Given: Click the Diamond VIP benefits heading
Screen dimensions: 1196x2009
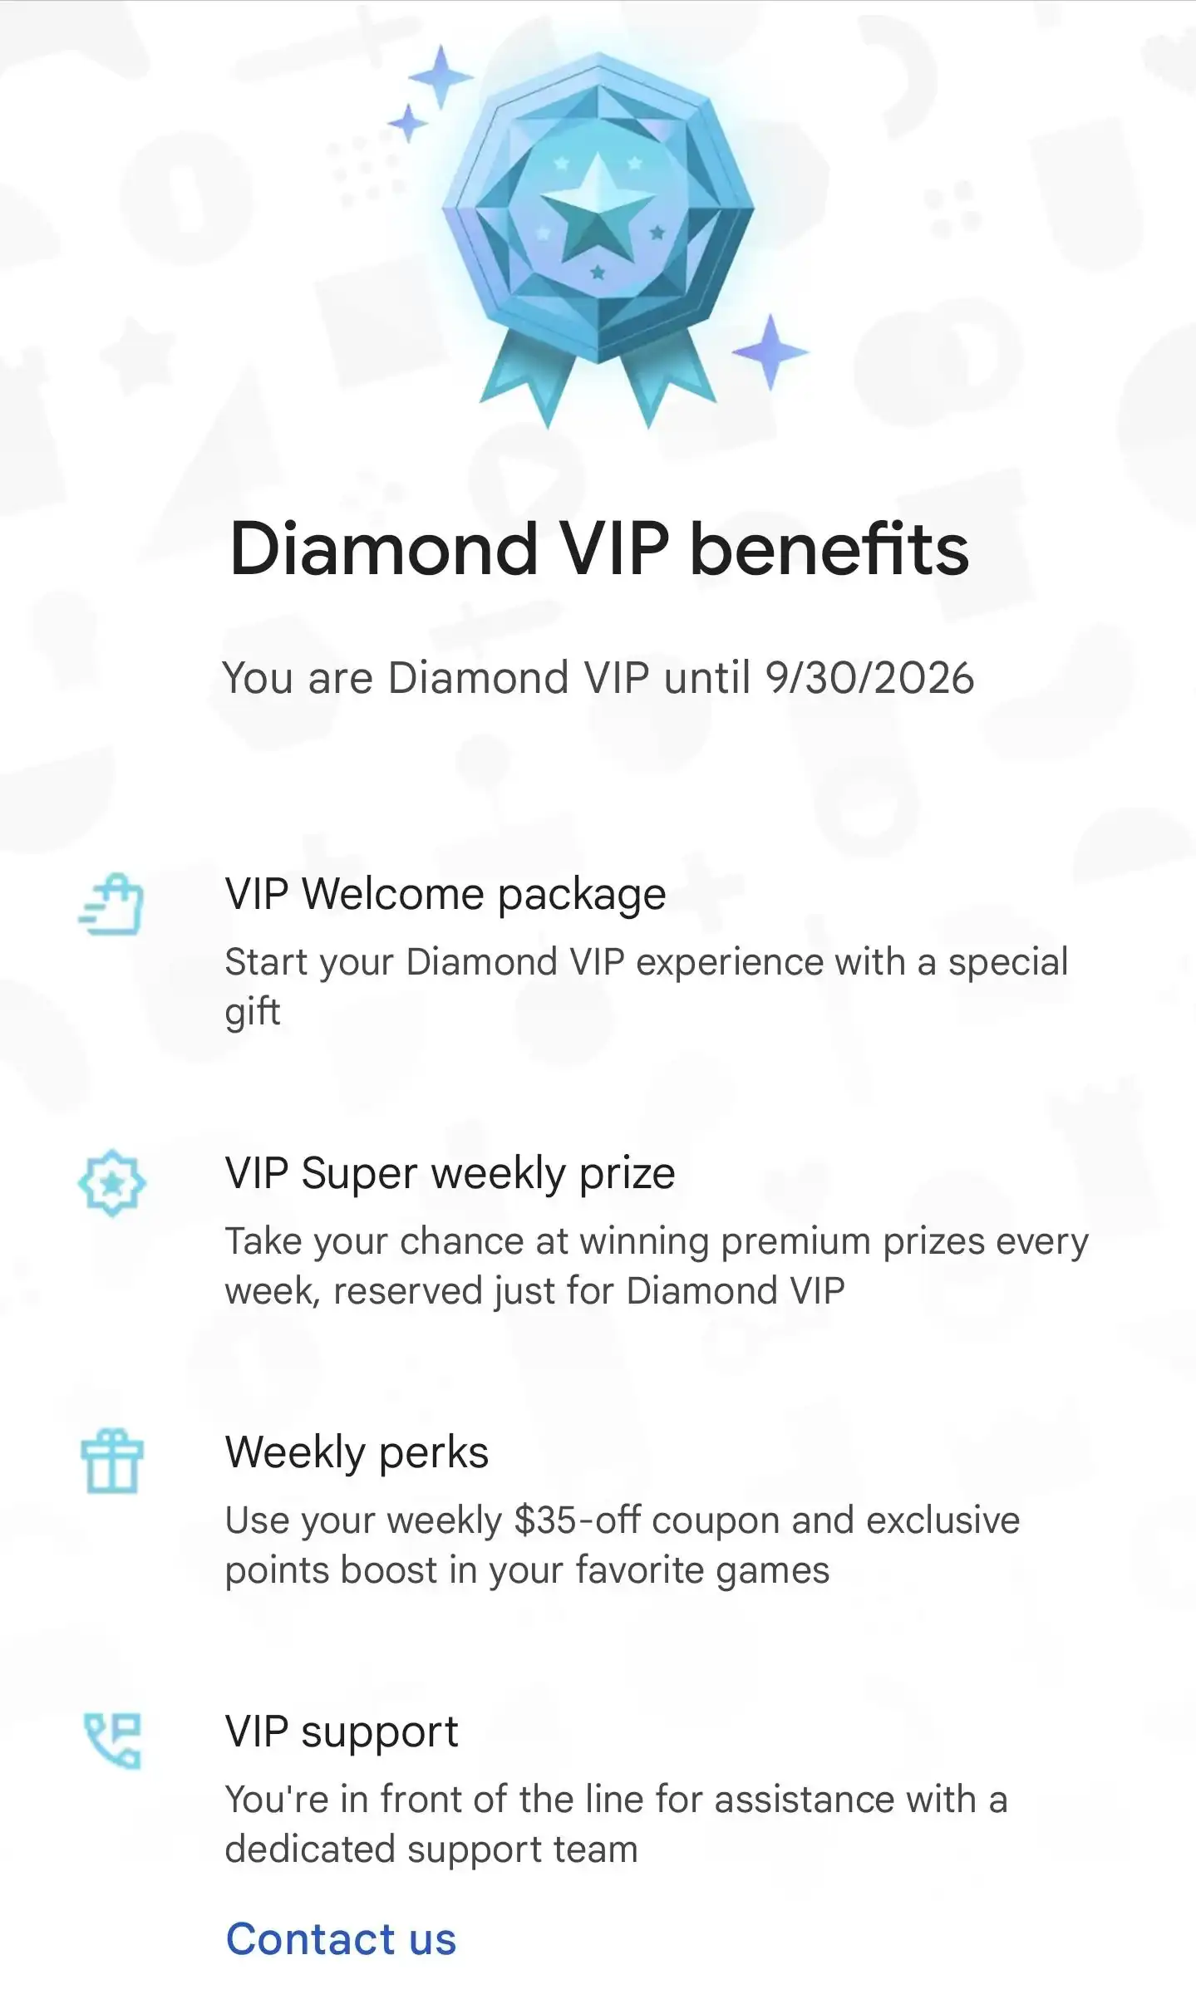Looking at the screenshot, I should tap(599, 549).
